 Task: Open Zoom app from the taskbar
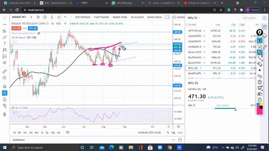coord(160,147)
